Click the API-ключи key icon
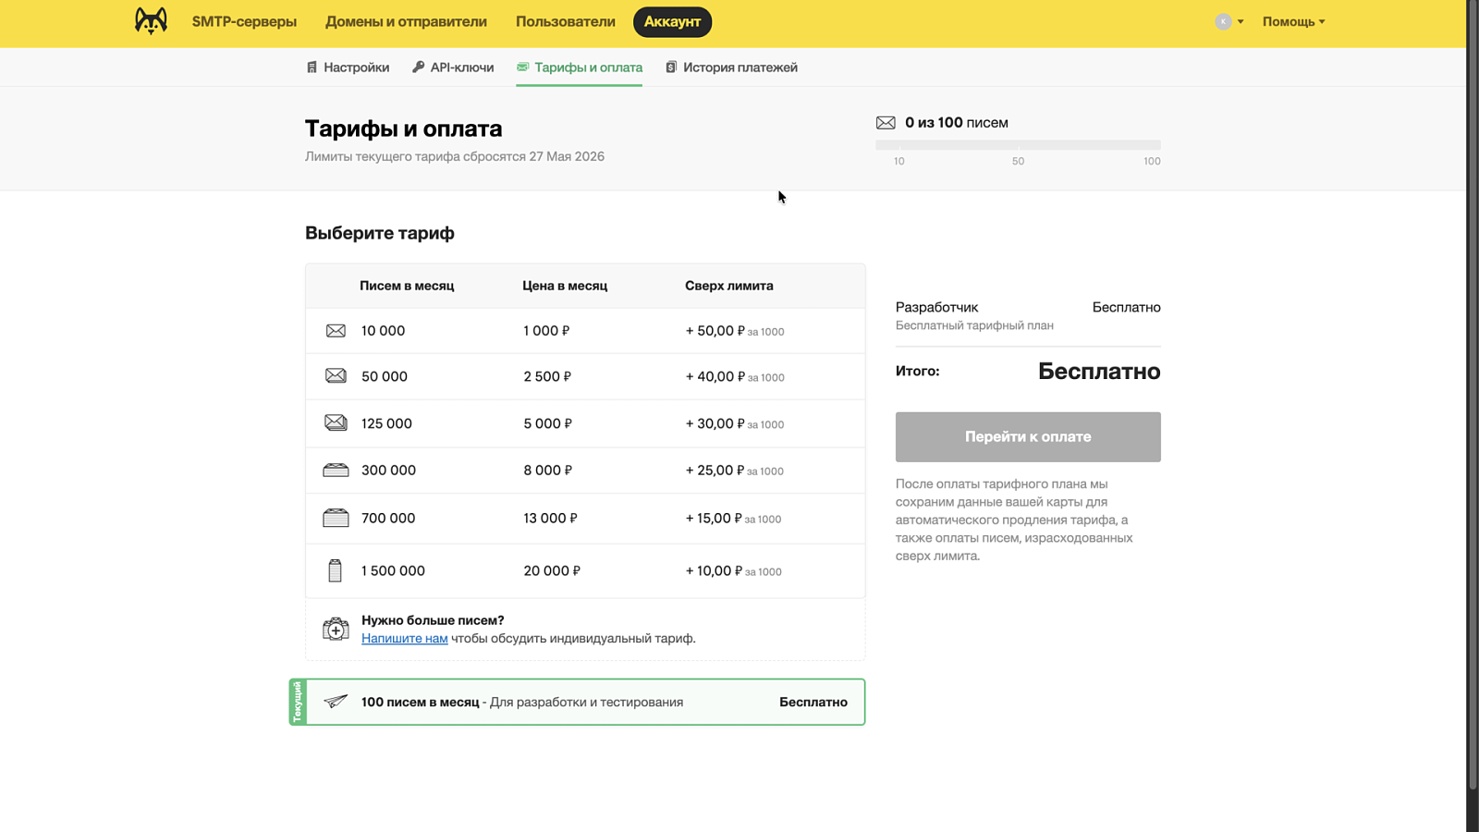This screenshot has height=832, width=1479. tap(418, 67)
